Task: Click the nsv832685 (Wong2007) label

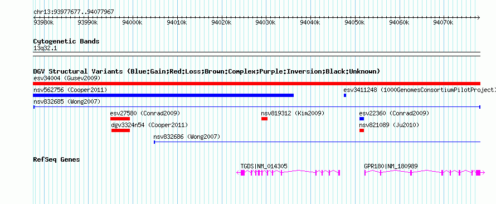Action: pyautogui.click(x=67, y=101)
